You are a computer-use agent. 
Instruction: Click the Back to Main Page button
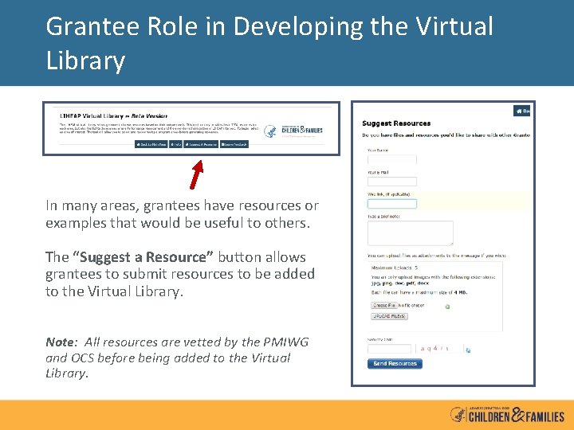tap(151, 144)
